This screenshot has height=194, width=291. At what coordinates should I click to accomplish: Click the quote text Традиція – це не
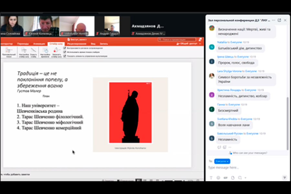(x=37, y=73)
